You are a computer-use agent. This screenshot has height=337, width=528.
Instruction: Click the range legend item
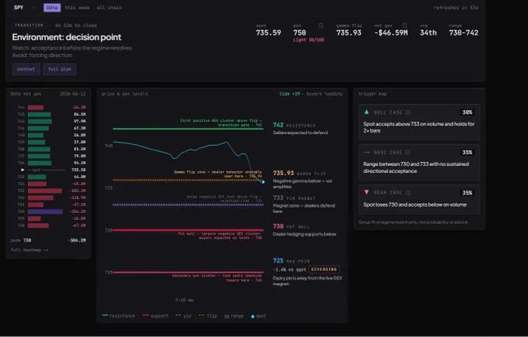pos(234,316)
